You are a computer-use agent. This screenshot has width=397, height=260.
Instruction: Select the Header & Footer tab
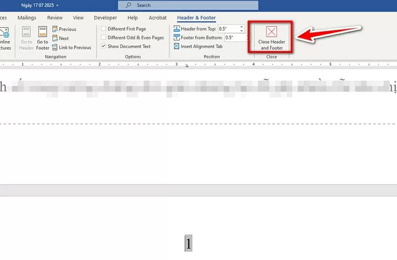click(197, 18)
